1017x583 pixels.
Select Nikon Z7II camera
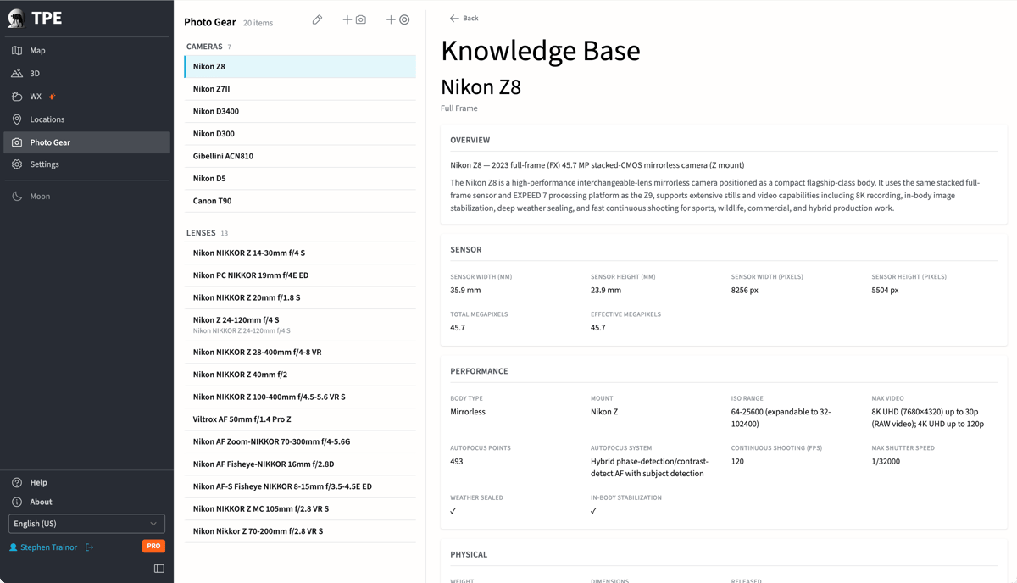300,89
